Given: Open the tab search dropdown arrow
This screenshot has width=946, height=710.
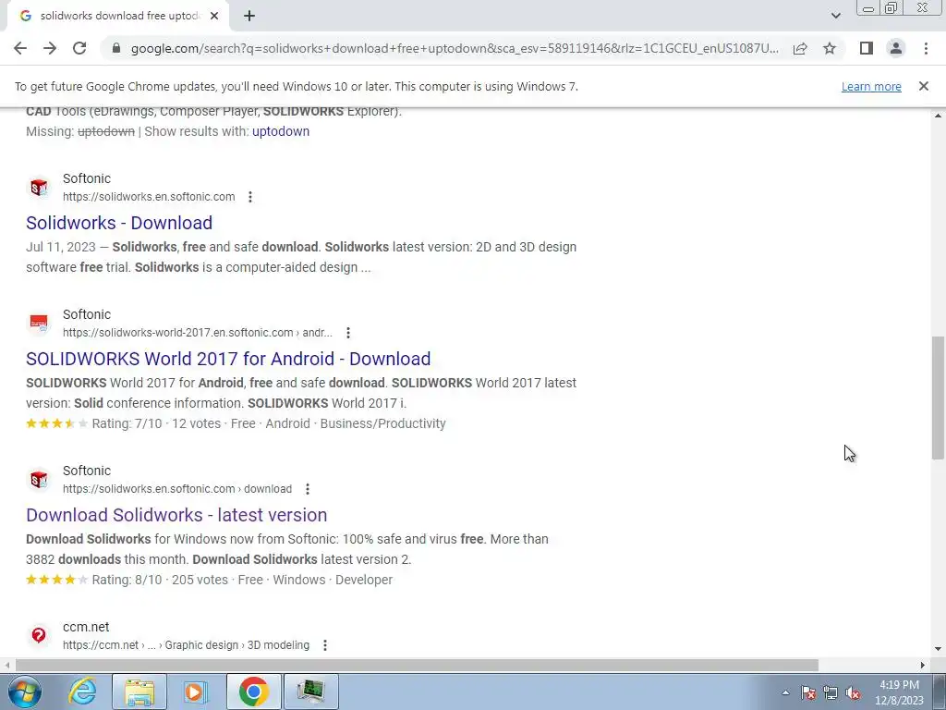Looking at the screenshot, I should (x=835, y=17).
